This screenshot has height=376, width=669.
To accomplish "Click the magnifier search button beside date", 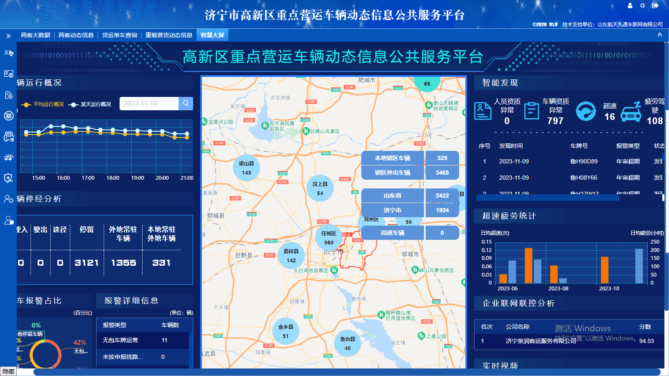I will point(186,104).
